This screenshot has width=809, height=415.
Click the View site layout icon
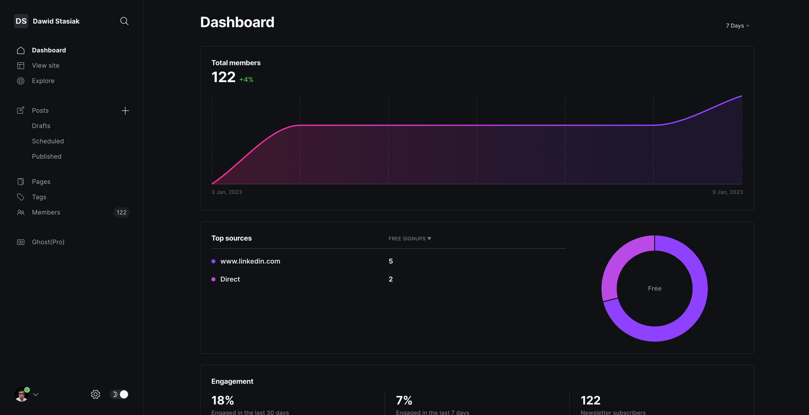(x=21, y=65)
